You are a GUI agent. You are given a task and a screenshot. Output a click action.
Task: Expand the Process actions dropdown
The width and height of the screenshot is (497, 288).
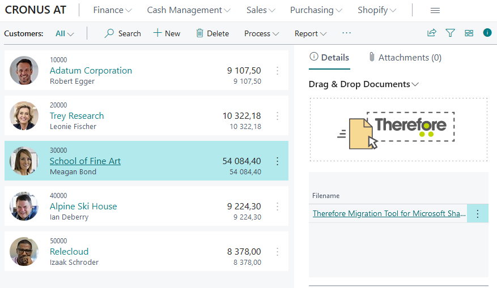click(261, 33)
